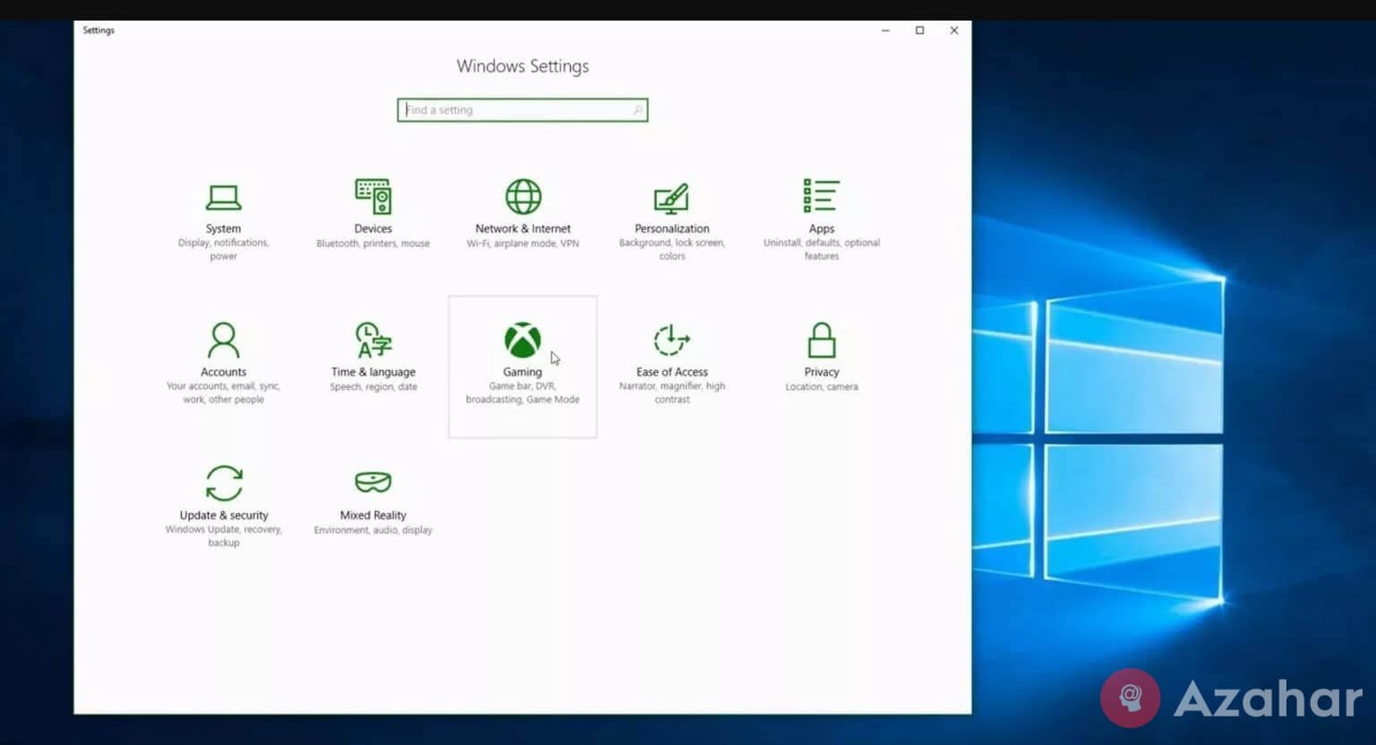Click the 'Update & security' text label
Screen dimensions: 1376x745
[x=224, y=515]
